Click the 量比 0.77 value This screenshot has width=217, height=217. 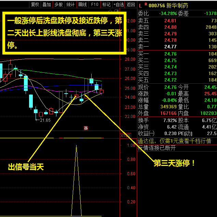[x=212, y=107]
